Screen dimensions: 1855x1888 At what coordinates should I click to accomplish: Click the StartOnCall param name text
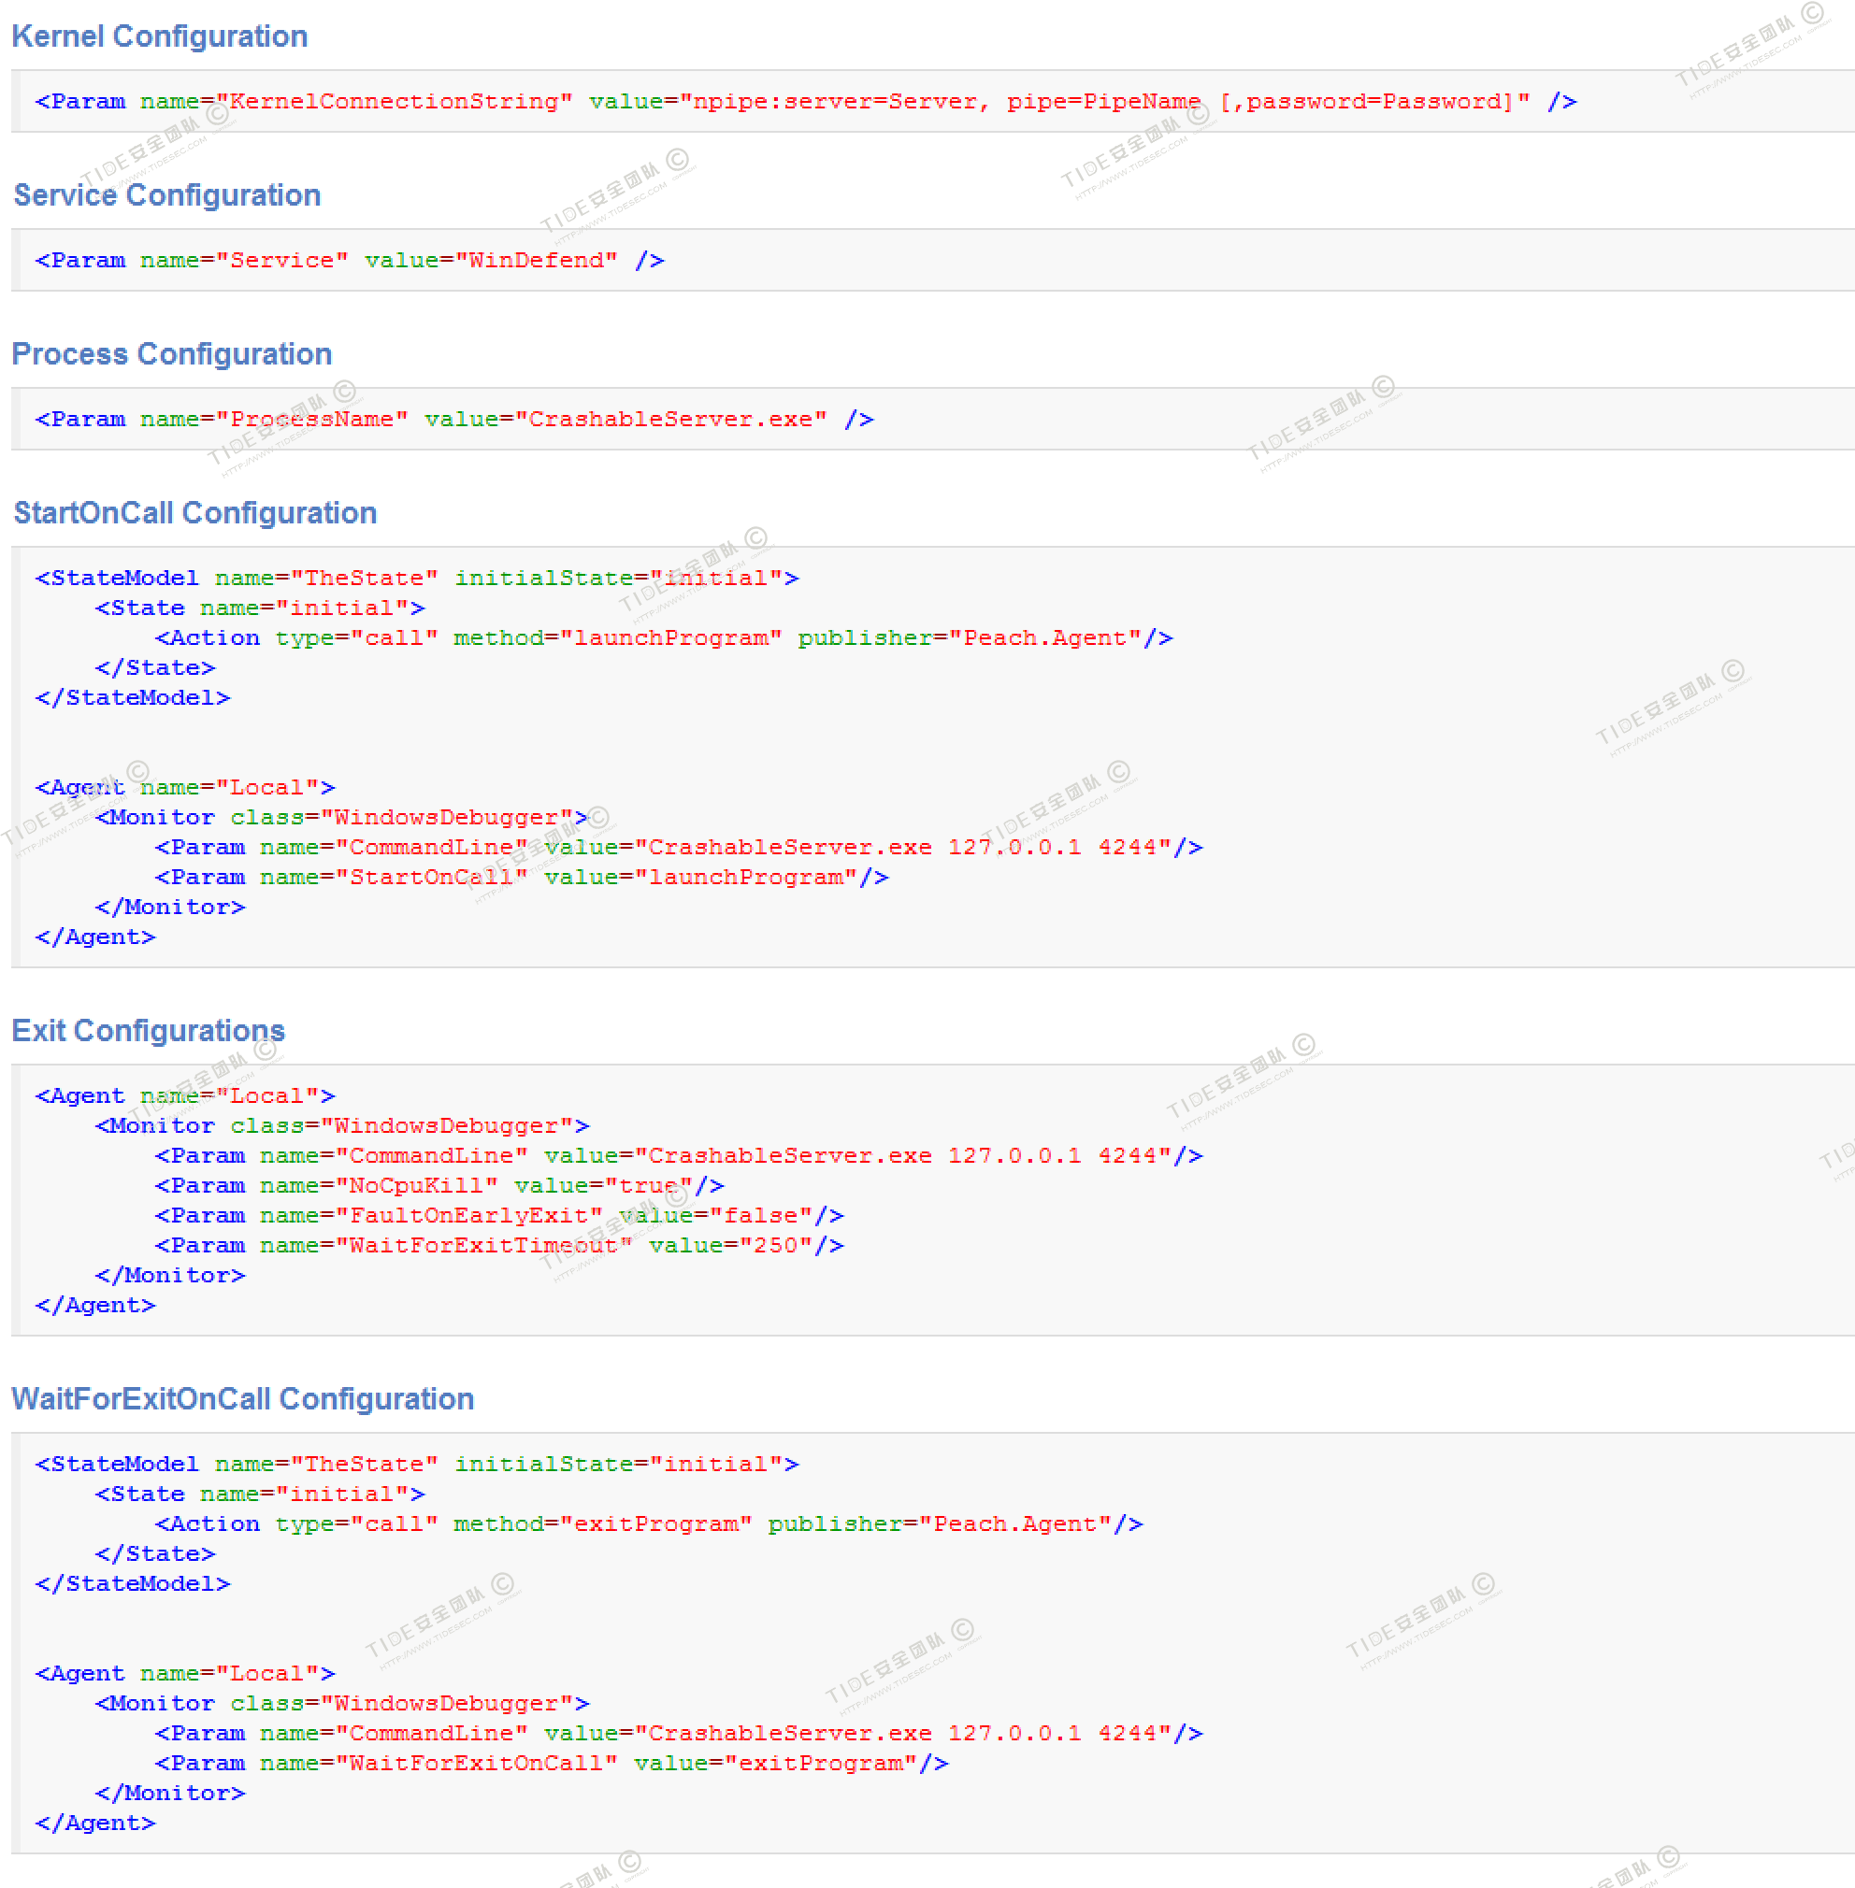point(432,878)
